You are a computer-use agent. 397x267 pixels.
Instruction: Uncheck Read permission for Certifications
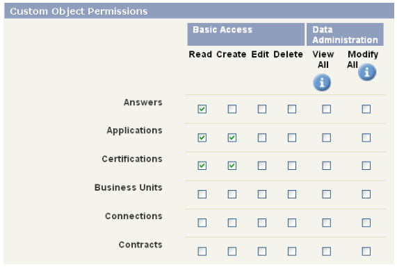202,166
